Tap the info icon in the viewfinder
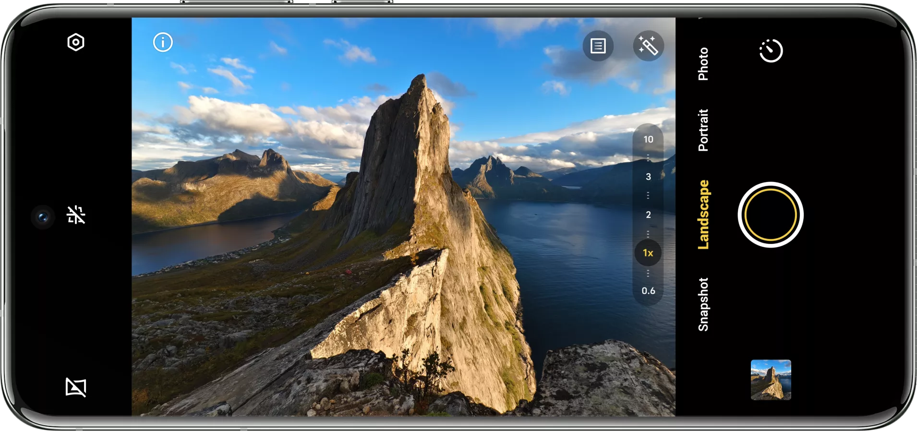Screen dimensions: 917x432 tap(163, 42)
